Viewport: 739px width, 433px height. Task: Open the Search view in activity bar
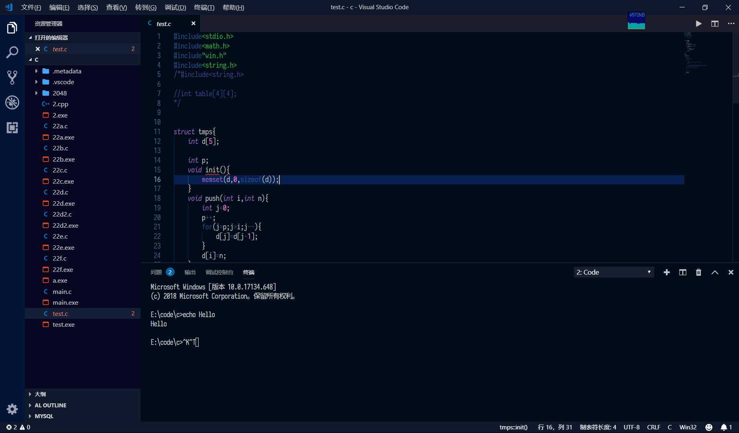point(12,52)
